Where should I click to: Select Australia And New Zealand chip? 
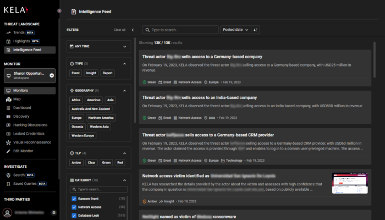pos(91,109)
